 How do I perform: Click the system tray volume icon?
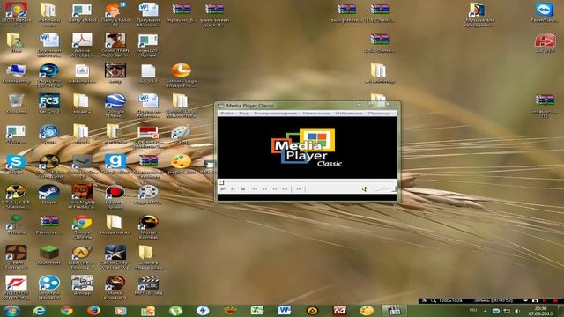(517, 311)
